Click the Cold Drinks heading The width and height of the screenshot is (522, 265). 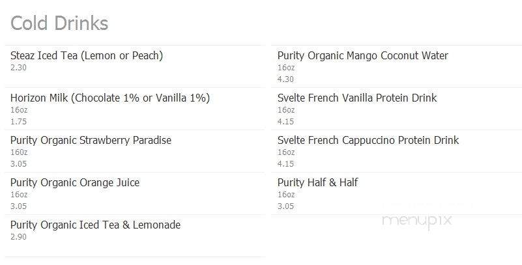pyautogui.click(x=59, y=23)
